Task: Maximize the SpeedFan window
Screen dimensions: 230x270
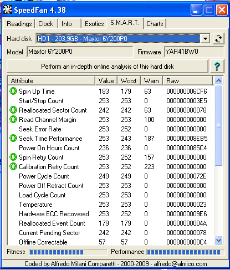Action: pyautogui.click(x=209, y=10)
